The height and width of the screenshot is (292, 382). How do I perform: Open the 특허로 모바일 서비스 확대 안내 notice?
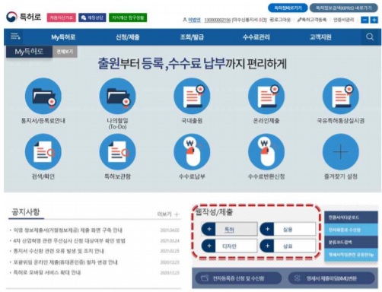click(x=47, y=273)
